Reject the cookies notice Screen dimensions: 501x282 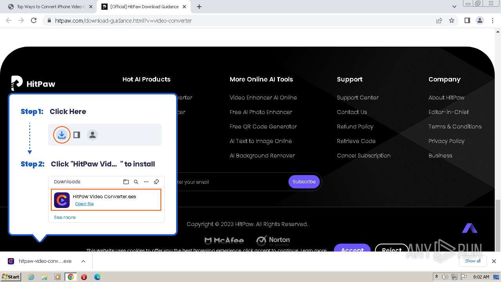point(391,248)
